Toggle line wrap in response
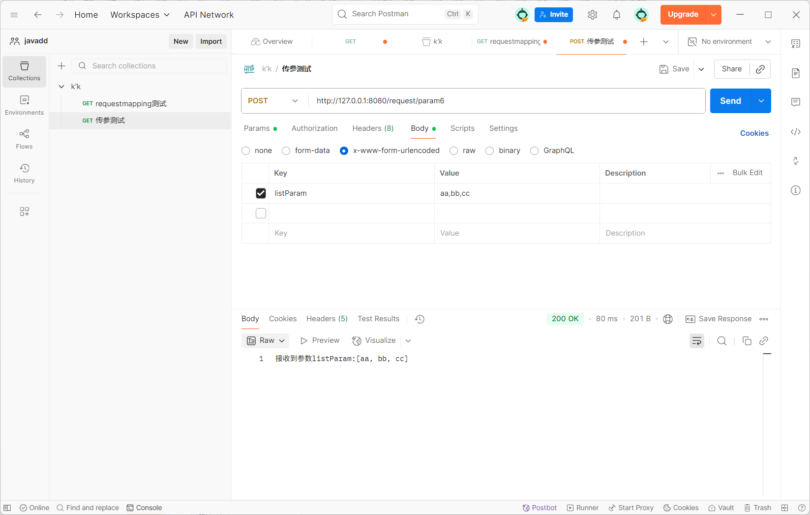810x515 pixels. coord(697,341)
